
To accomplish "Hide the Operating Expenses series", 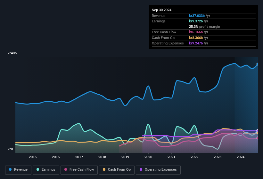I will coord(158,170).
